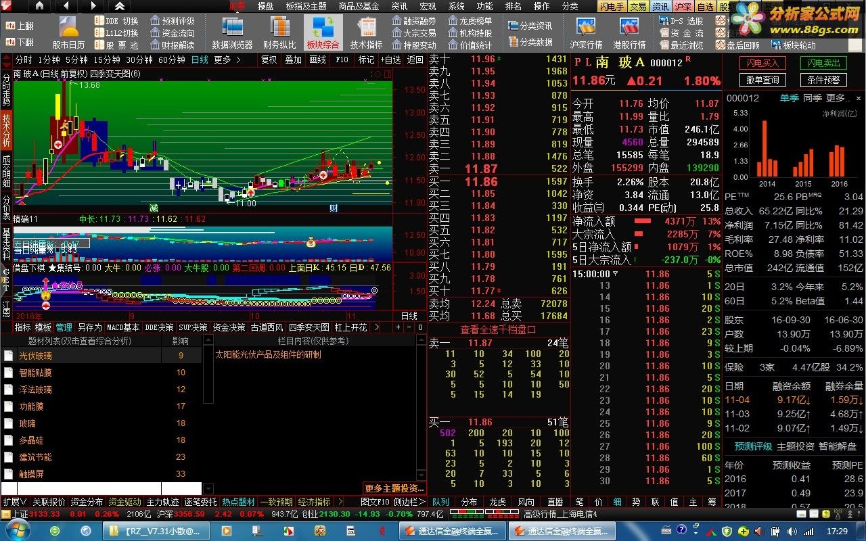This screenshot has width=866, height=541.
Task: Open 撤单查询 order cancel query
Action: (x=762, y=80)
